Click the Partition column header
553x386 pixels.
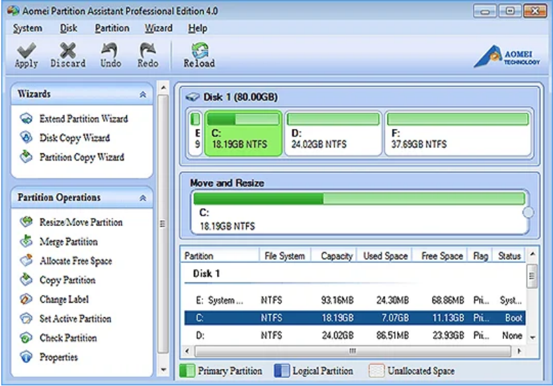pos(221,256)
